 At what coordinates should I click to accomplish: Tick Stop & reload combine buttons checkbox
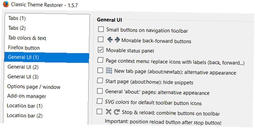tap(99, 112)
